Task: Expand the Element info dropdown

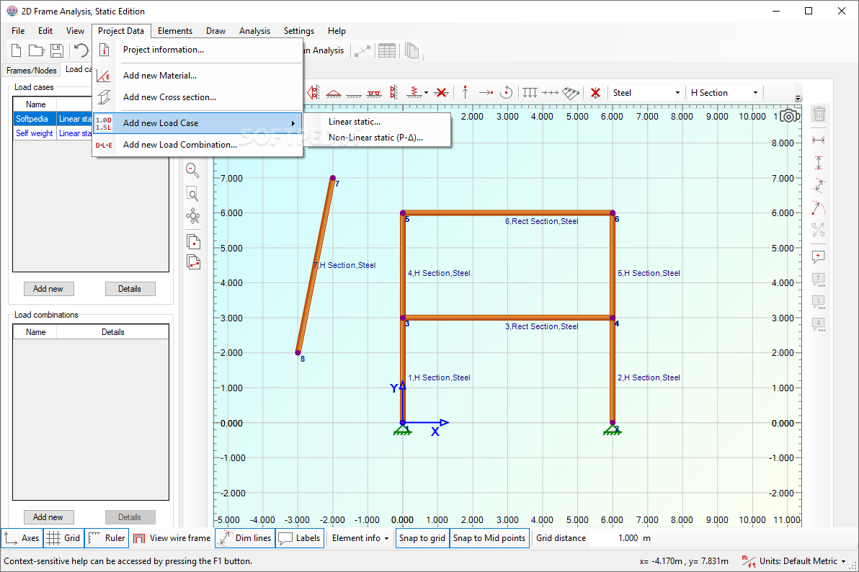Action: click(x=360, y=538)
